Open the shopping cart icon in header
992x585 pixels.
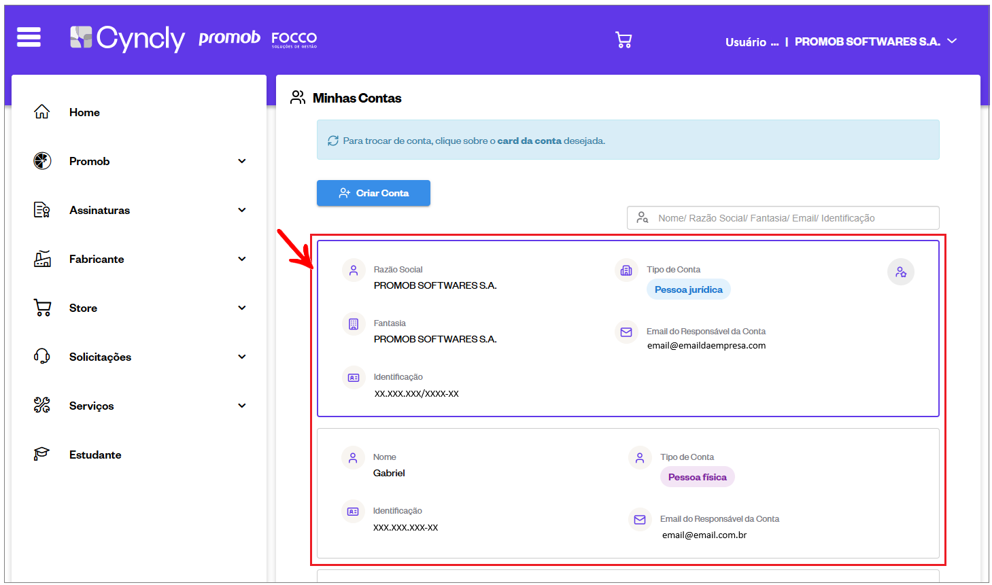623,40
